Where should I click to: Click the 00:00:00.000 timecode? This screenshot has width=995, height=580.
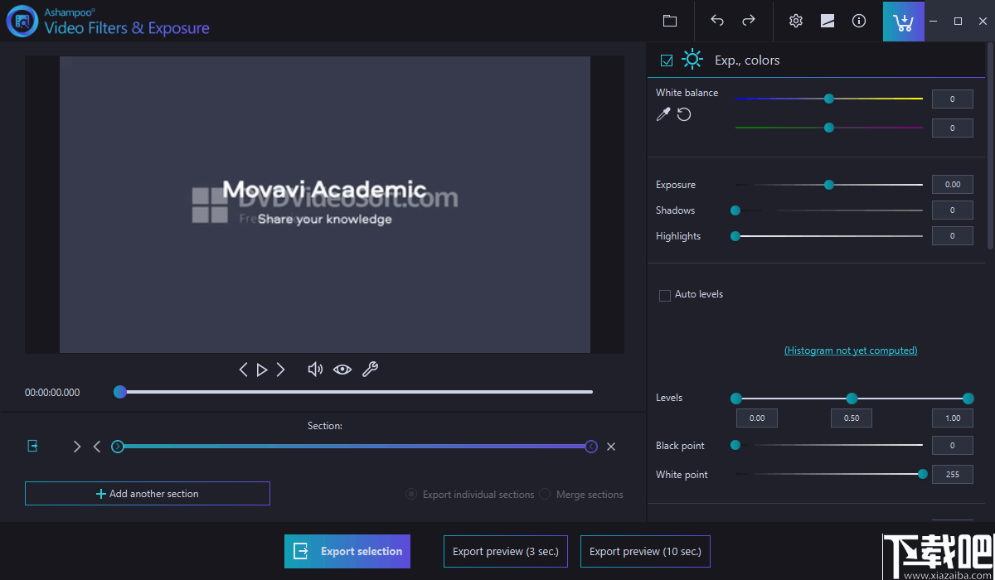point(52,393)
